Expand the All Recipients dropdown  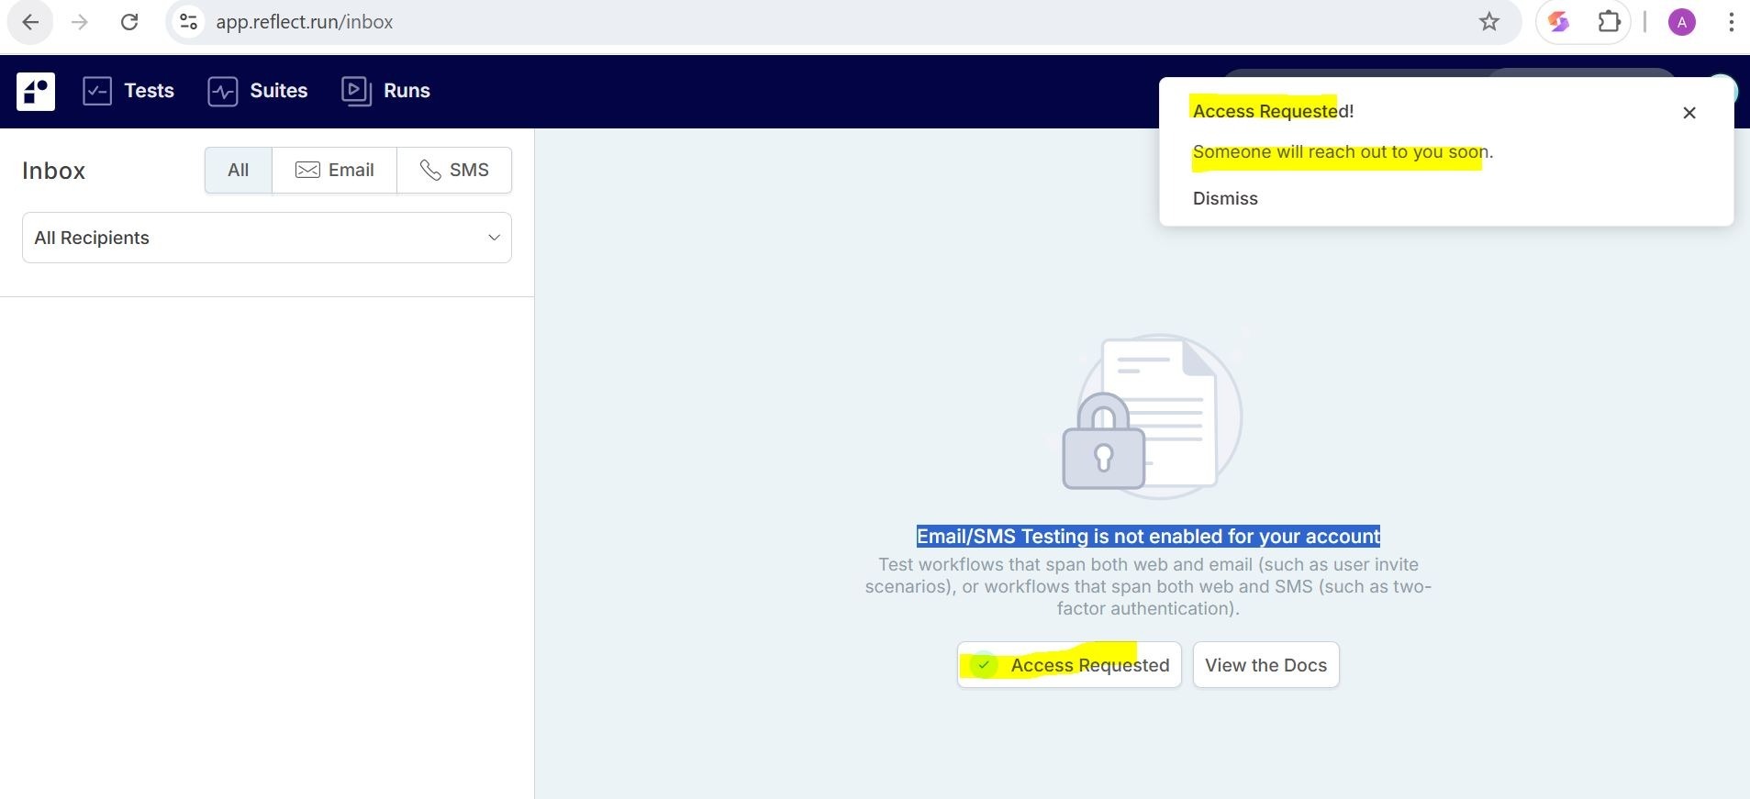266,238
